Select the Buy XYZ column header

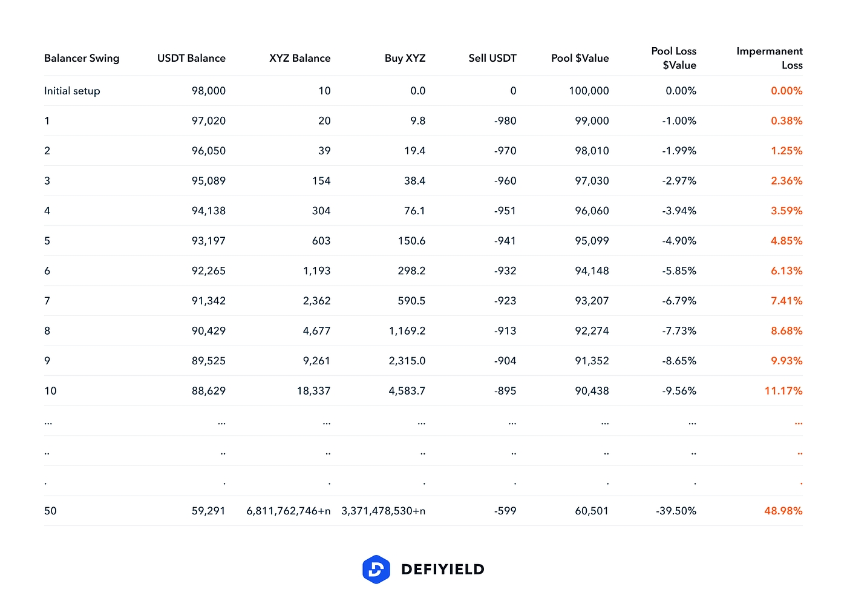(x=405, y=58)
